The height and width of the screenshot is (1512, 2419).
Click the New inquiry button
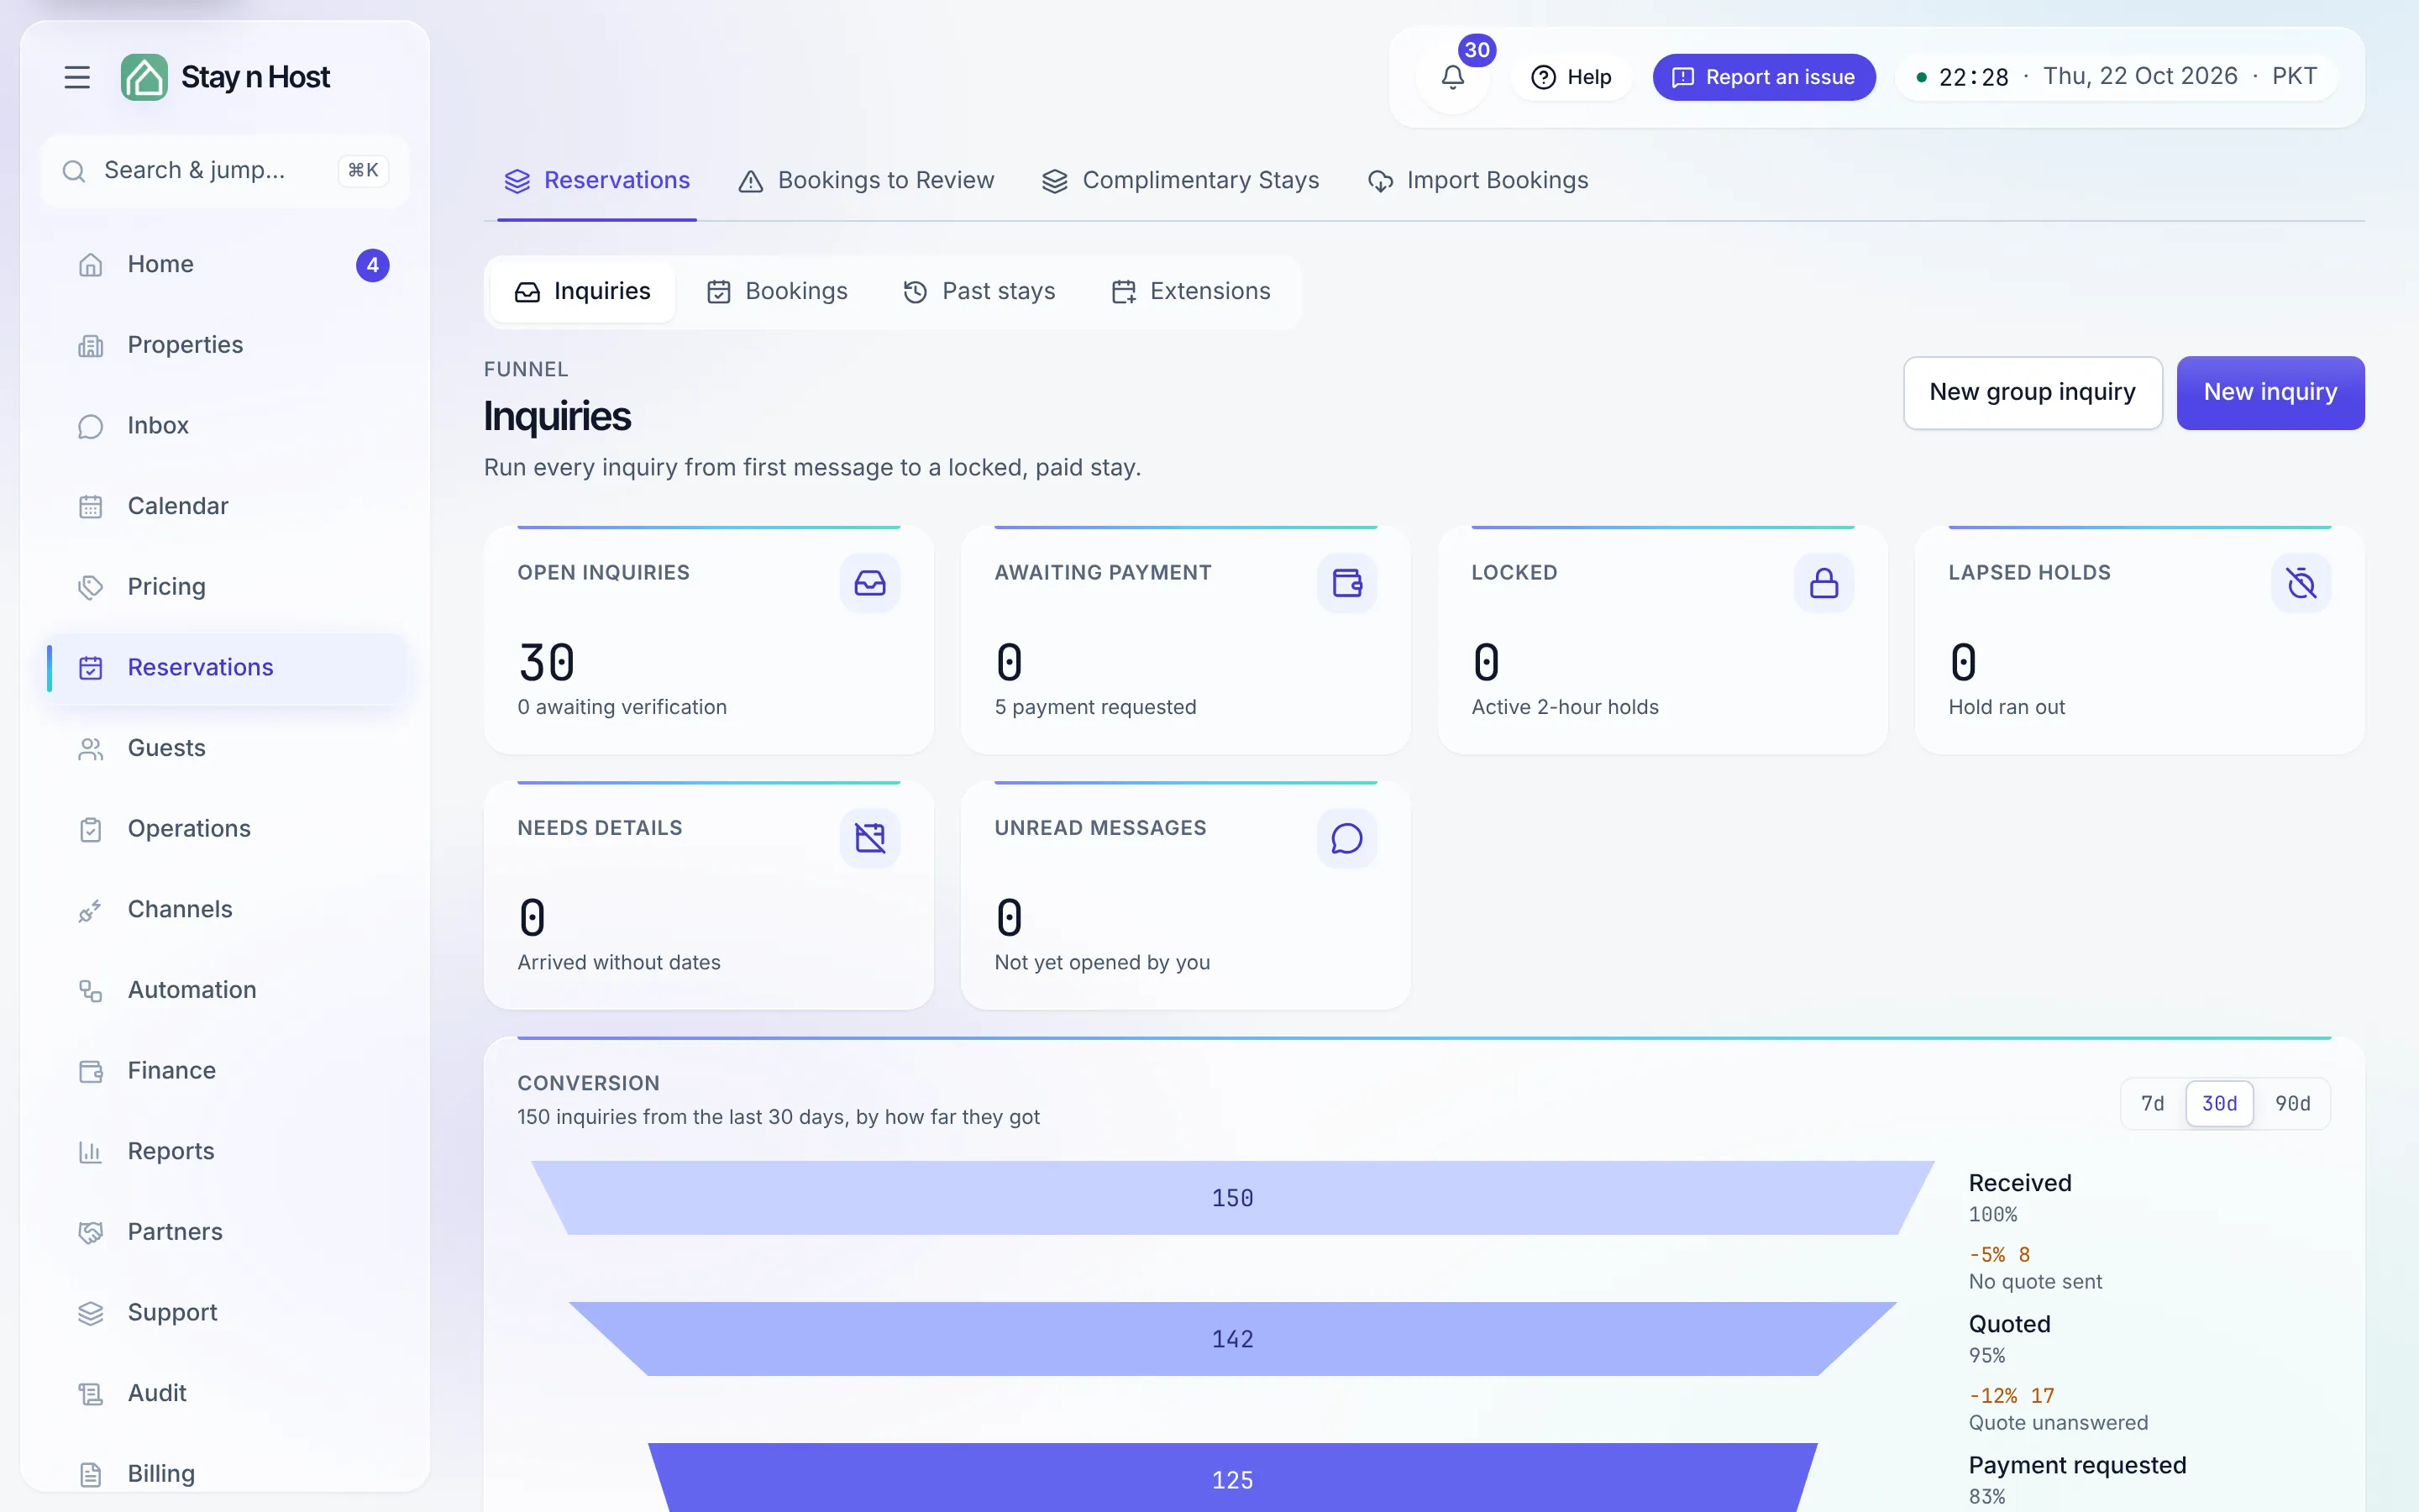[2270, 393]
